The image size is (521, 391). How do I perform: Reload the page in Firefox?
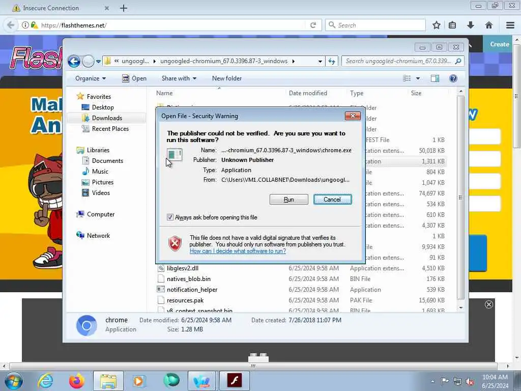[313, 25]
